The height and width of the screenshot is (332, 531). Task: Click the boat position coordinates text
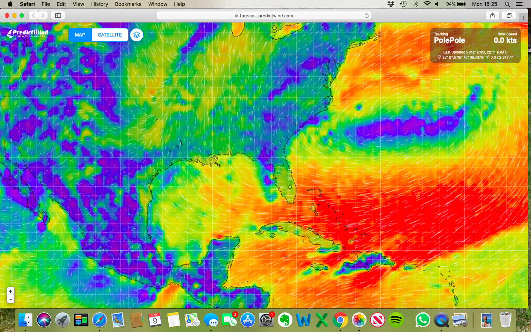click(x=463, y=58)
